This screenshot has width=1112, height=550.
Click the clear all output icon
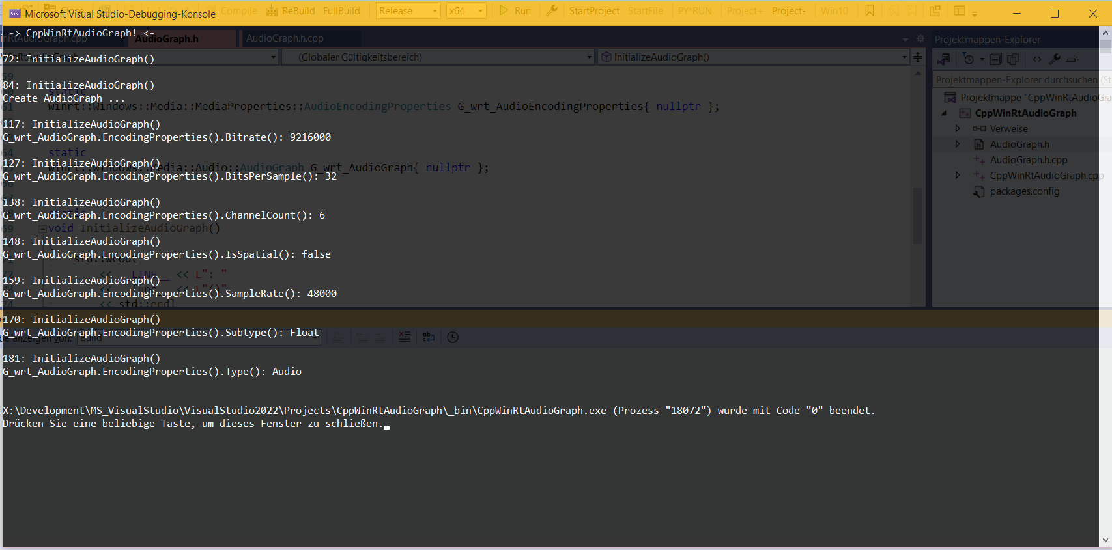(x=405, y=337)
